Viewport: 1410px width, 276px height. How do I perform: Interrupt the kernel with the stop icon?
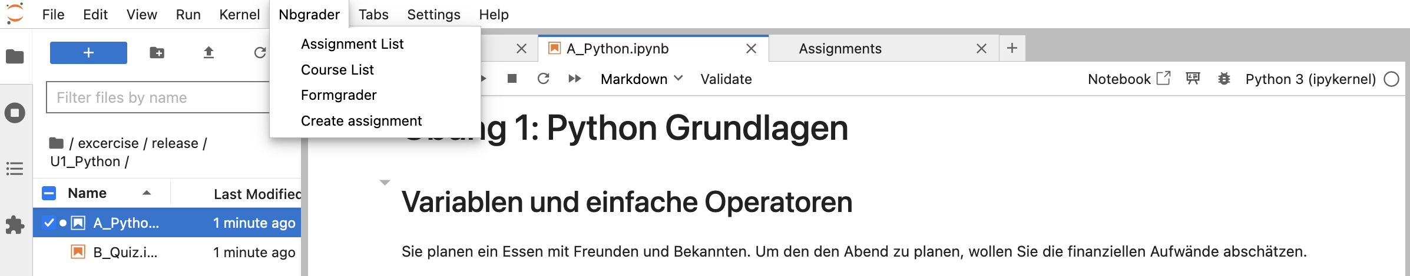point(512,79)
